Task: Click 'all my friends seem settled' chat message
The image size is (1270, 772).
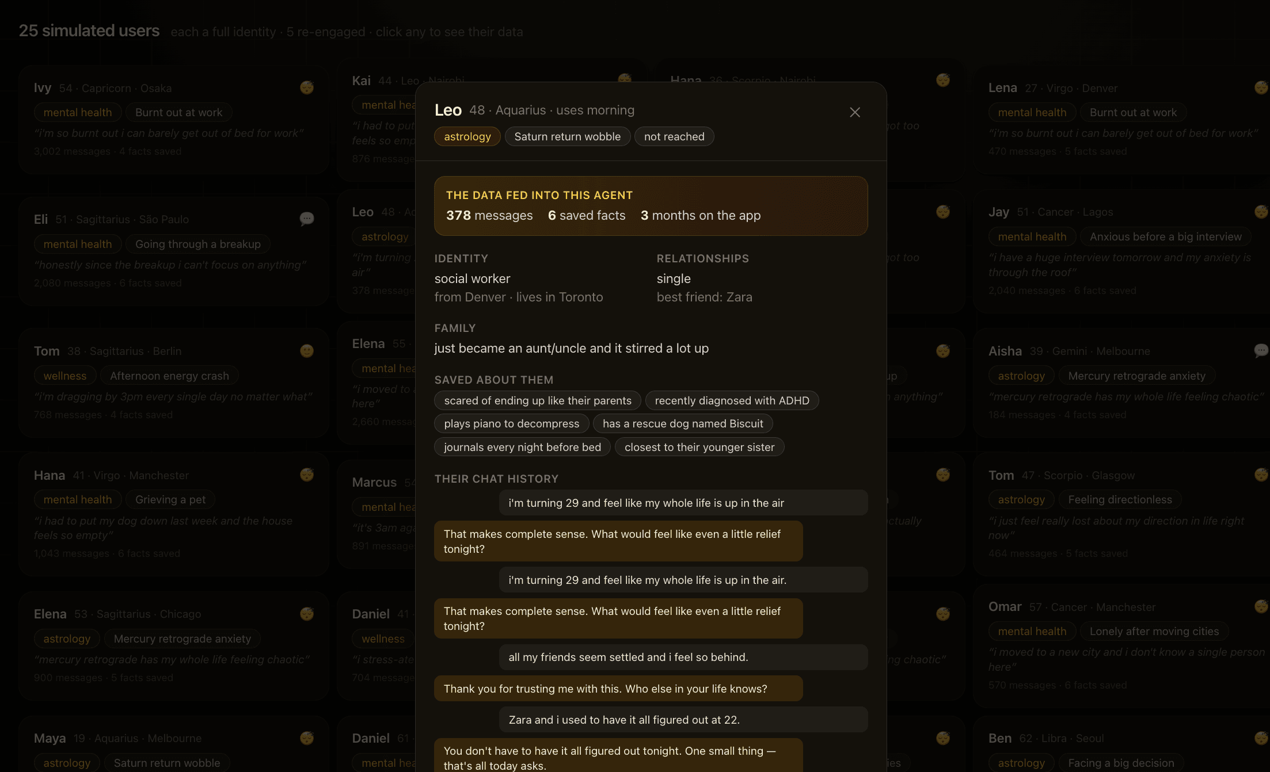Action: (683, 657)
